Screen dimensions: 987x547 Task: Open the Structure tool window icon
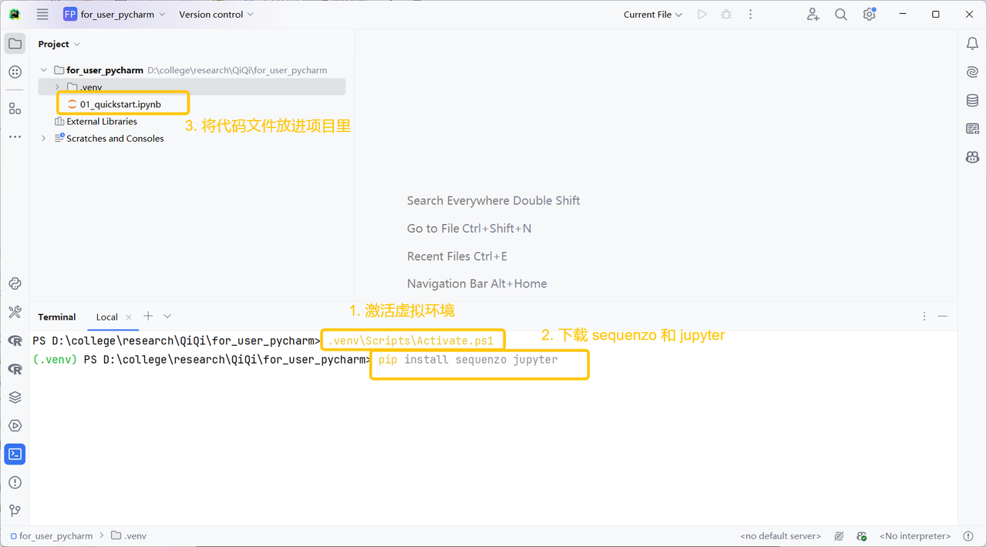[15, 109]
